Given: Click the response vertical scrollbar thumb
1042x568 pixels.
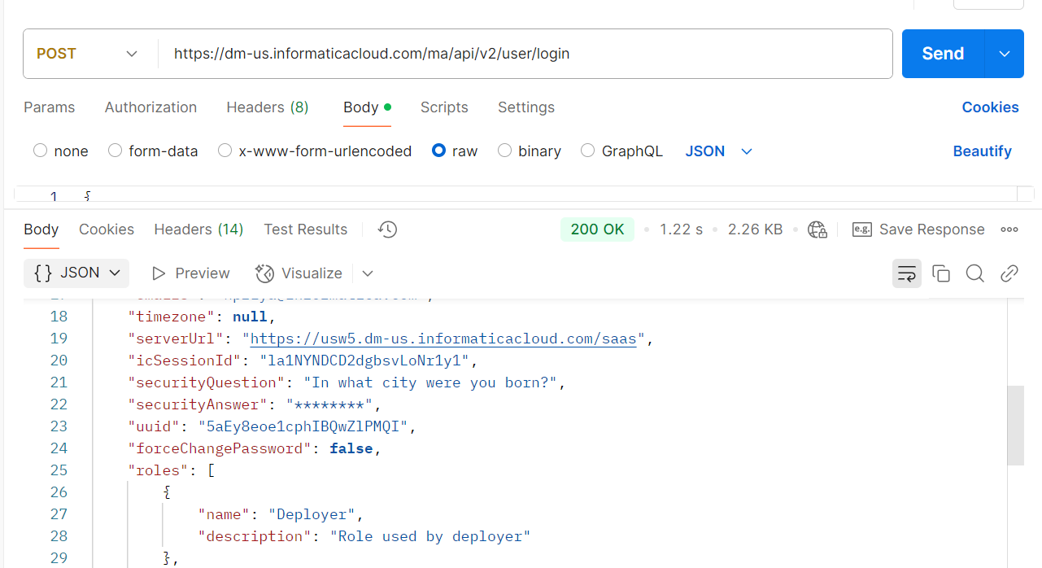Looking at the screenshot, I should [x=1015, y=426].
